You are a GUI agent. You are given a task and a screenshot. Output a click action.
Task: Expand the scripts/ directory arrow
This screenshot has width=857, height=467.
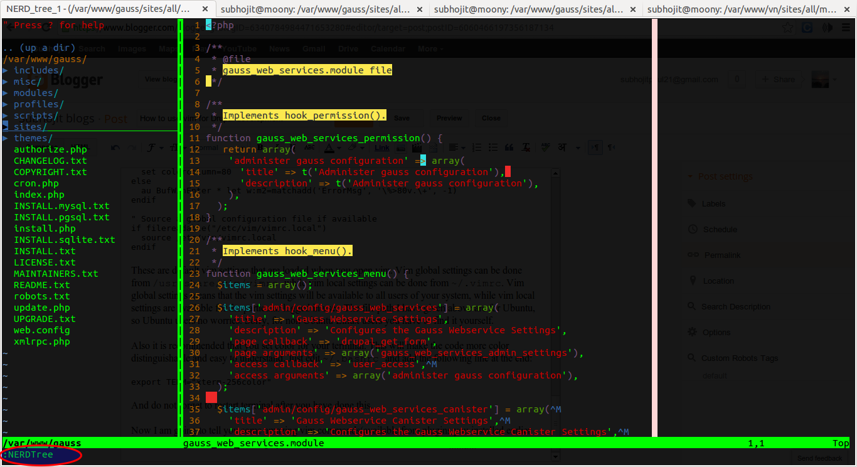tap(6, 115)
